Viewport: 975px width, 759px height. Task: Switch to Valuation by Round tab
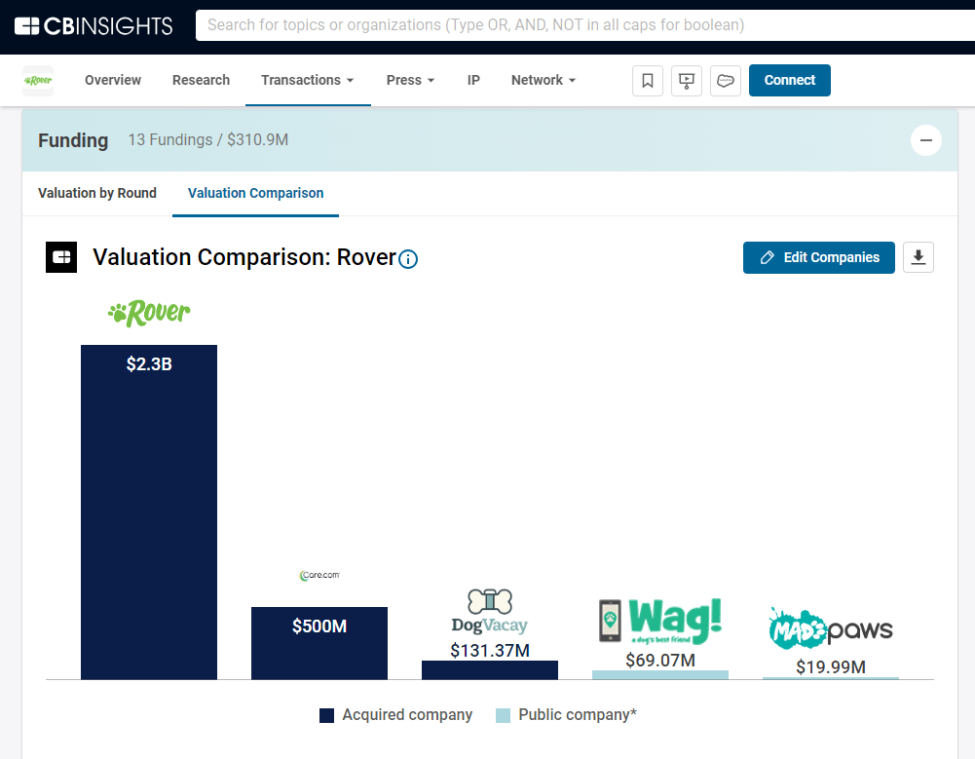point(97,193)
